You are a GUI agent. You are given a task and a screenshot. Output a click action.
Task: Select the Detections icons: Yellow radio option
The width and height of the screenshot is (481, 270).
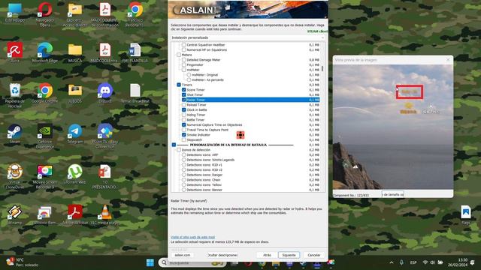point(183,184)
